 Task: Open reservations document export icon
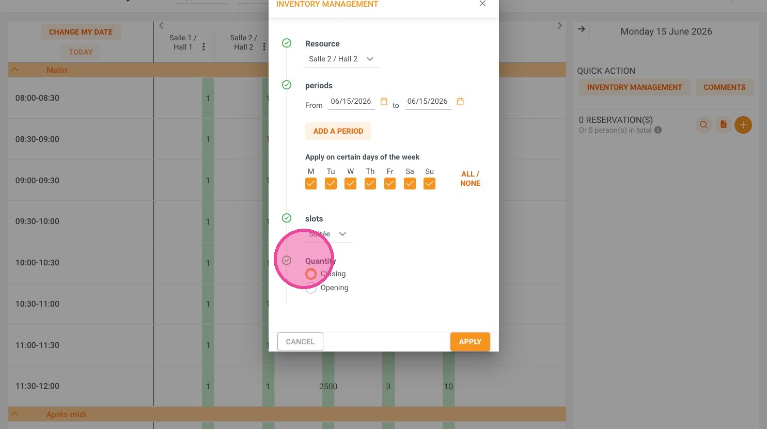click(724, 125)
